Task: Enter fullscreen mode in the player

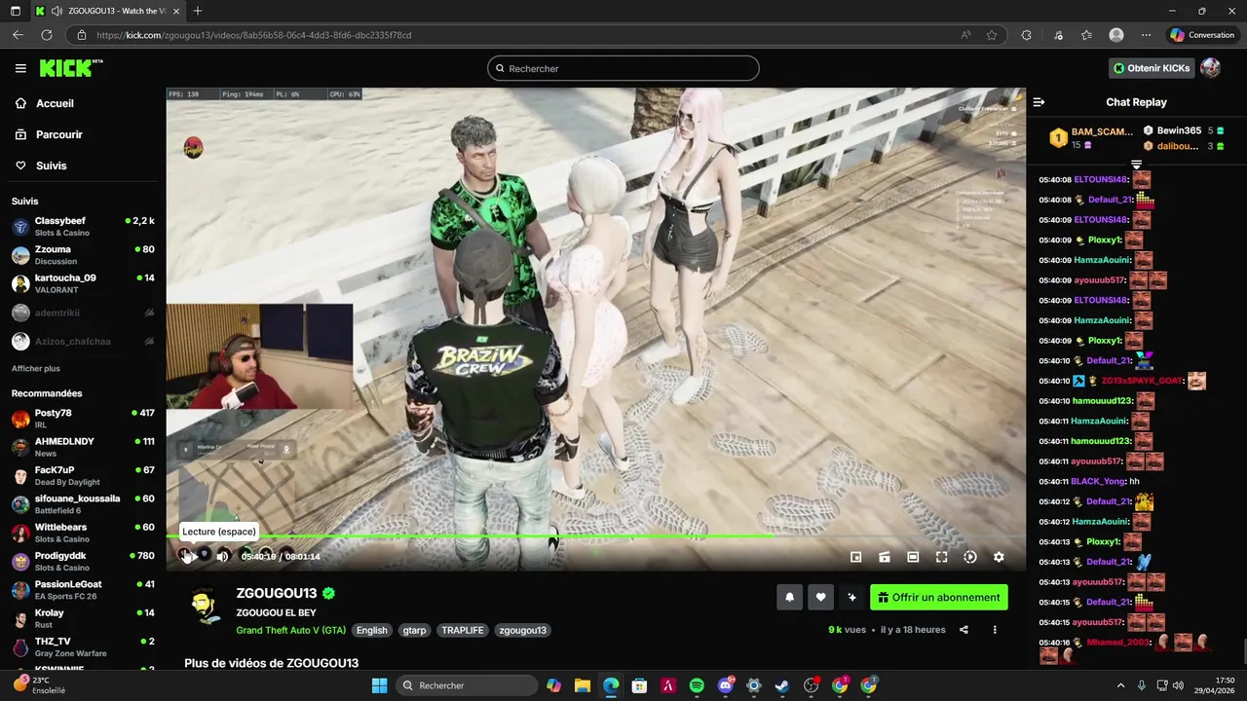Action: (x=941, y=557)
